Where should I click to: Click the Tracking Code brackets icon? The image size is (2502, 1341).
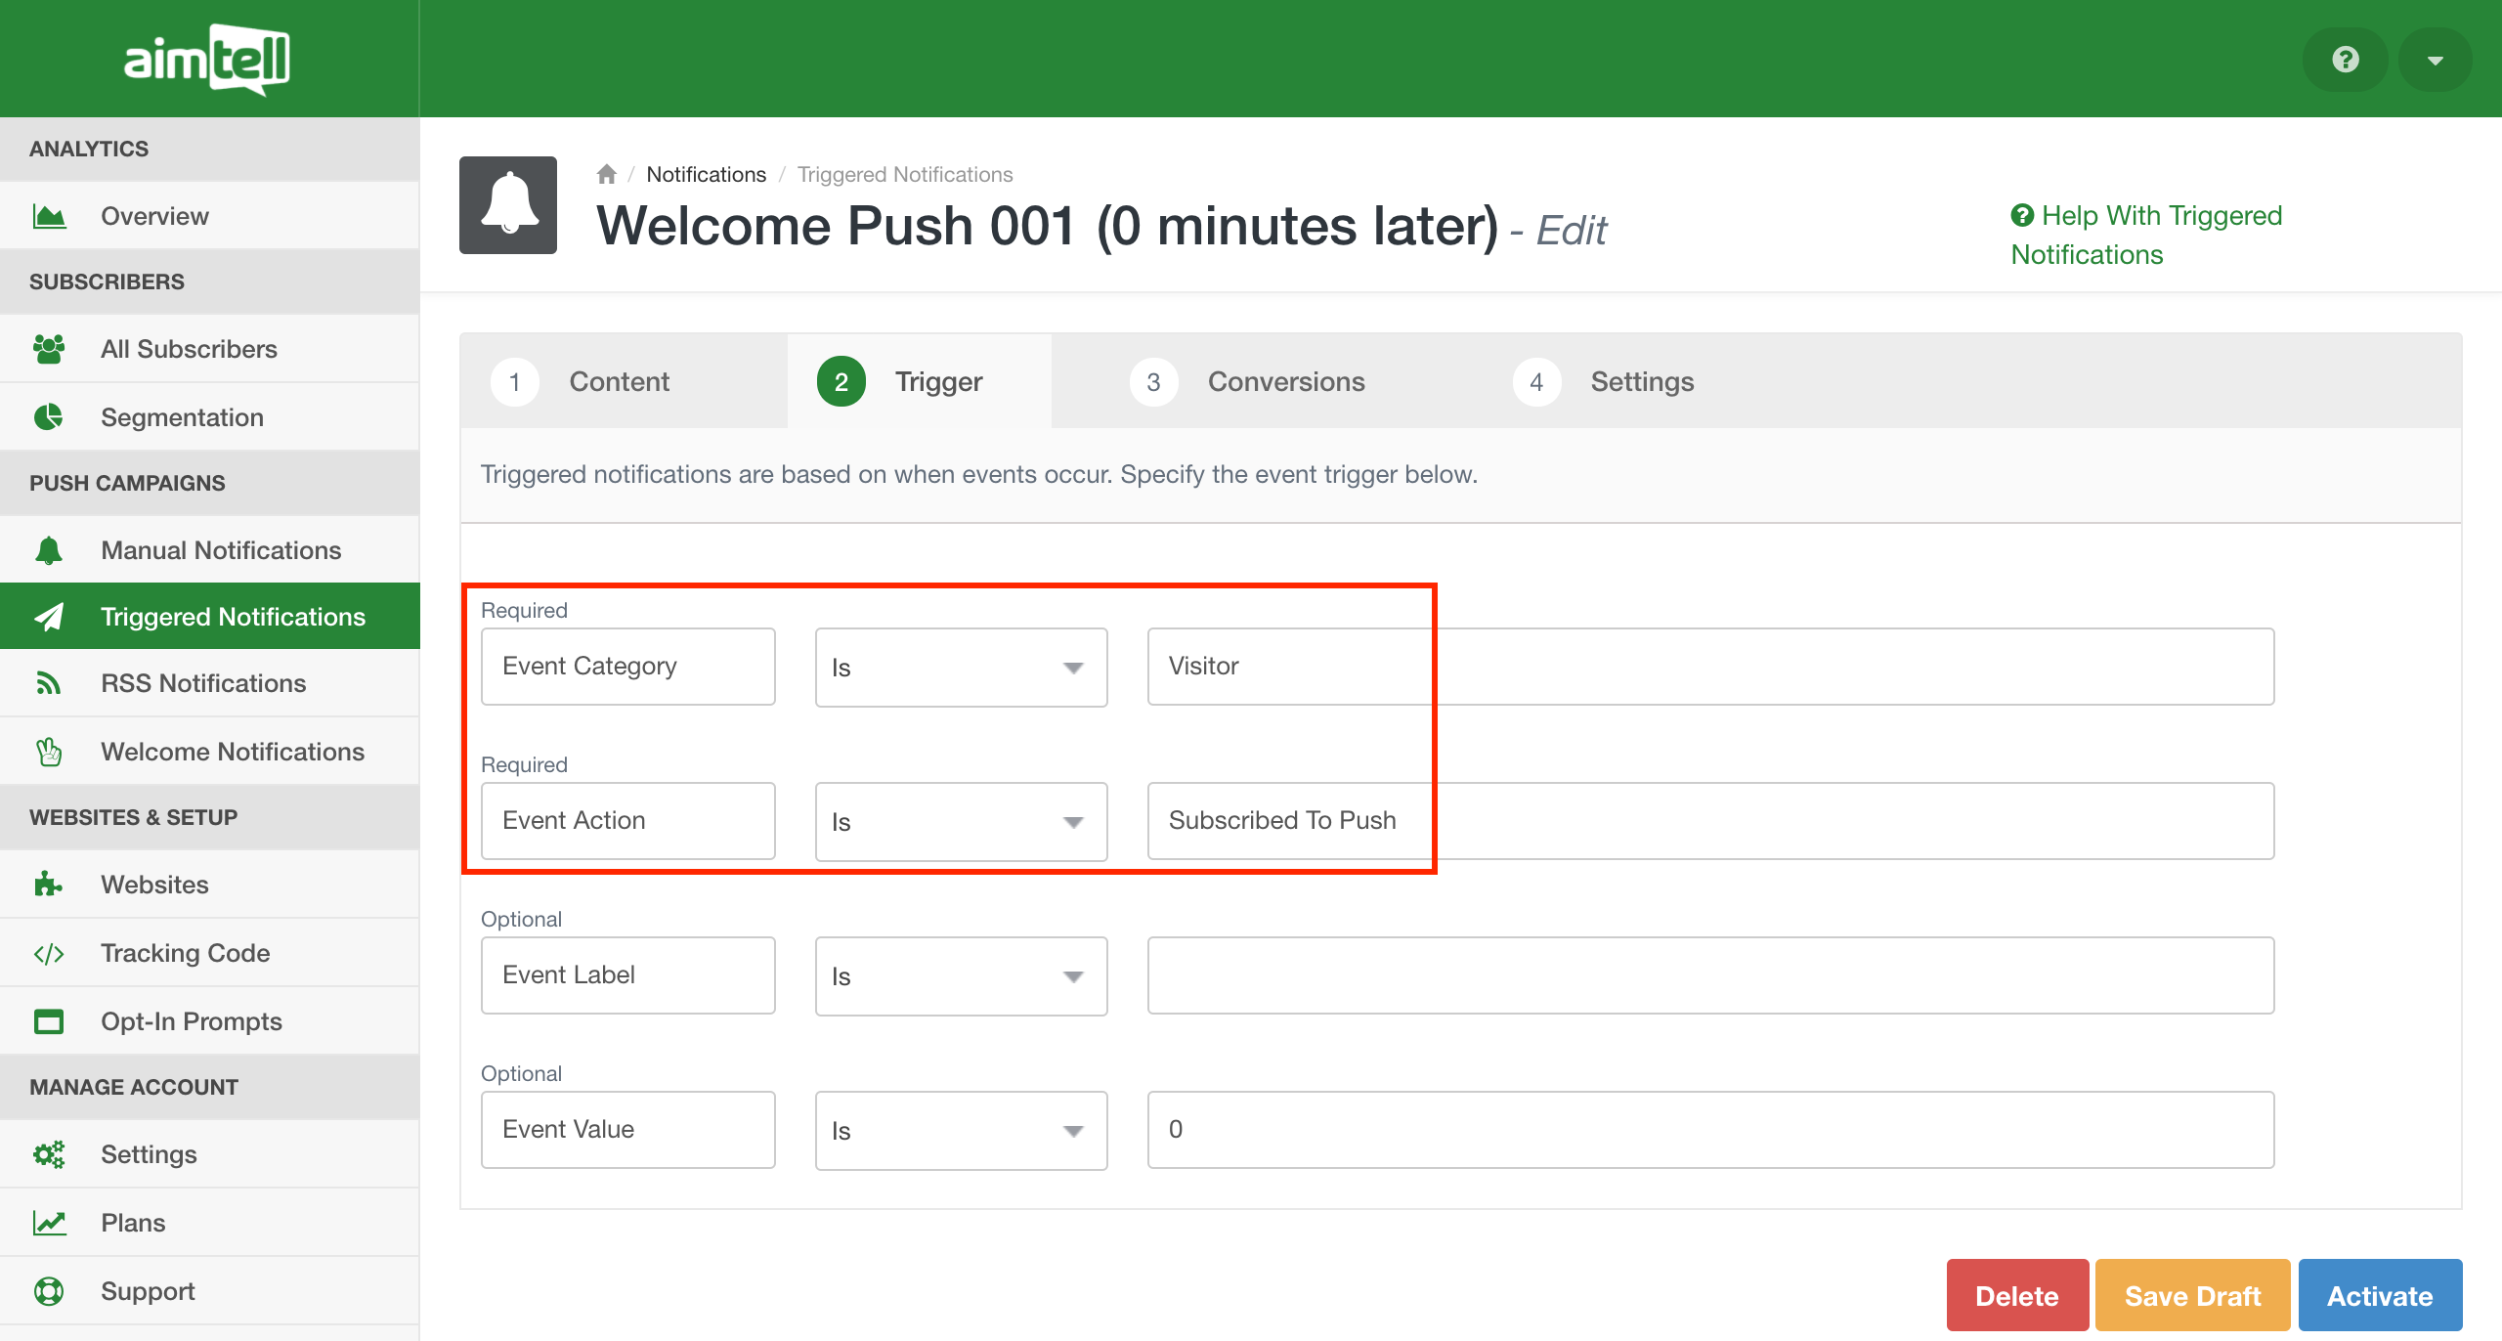tap(49, 953)
